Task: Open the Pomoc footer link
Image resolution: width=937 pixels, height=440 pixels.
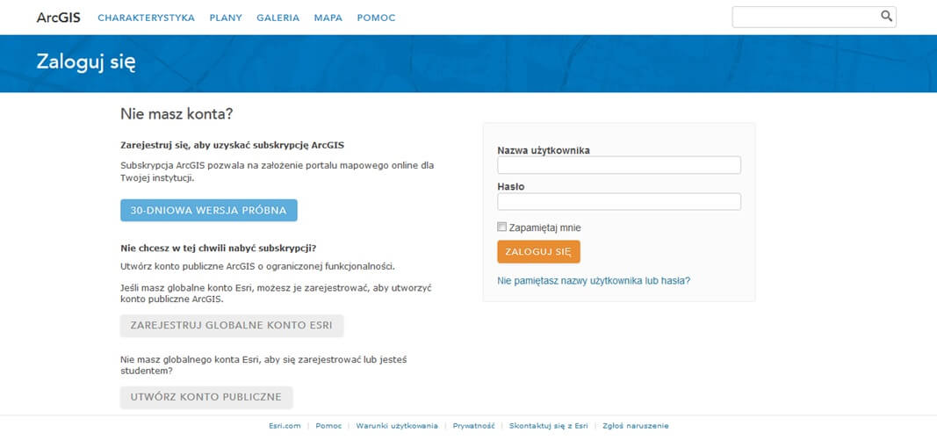Action: pyautogui.click(x=328, y=426)
